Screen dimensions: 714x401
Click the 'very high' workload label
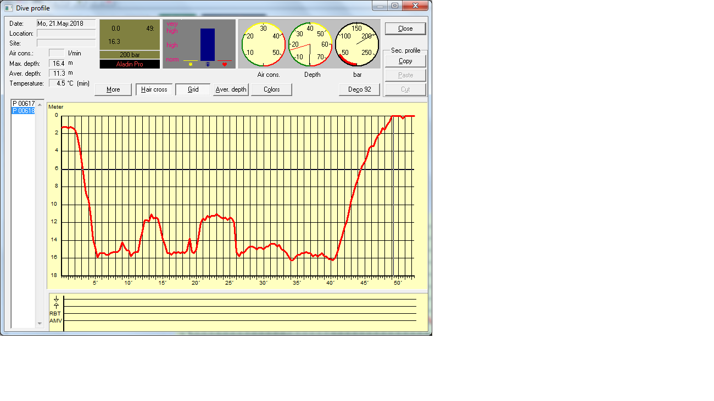point(172,27)
